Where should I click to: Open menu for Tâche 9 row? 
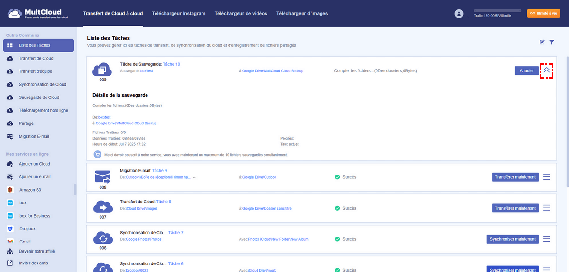click(x=547, y=177)
